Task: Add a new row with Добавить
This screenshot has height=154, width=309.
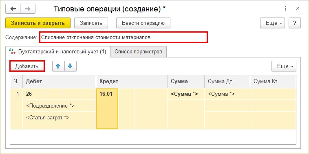Action: [27, 66]
